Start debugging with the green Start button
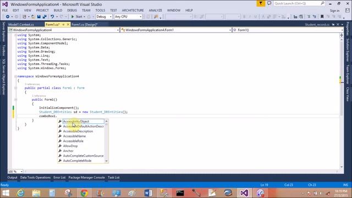Viewport: 352px width, 198px height. click(x=77, y=16)
